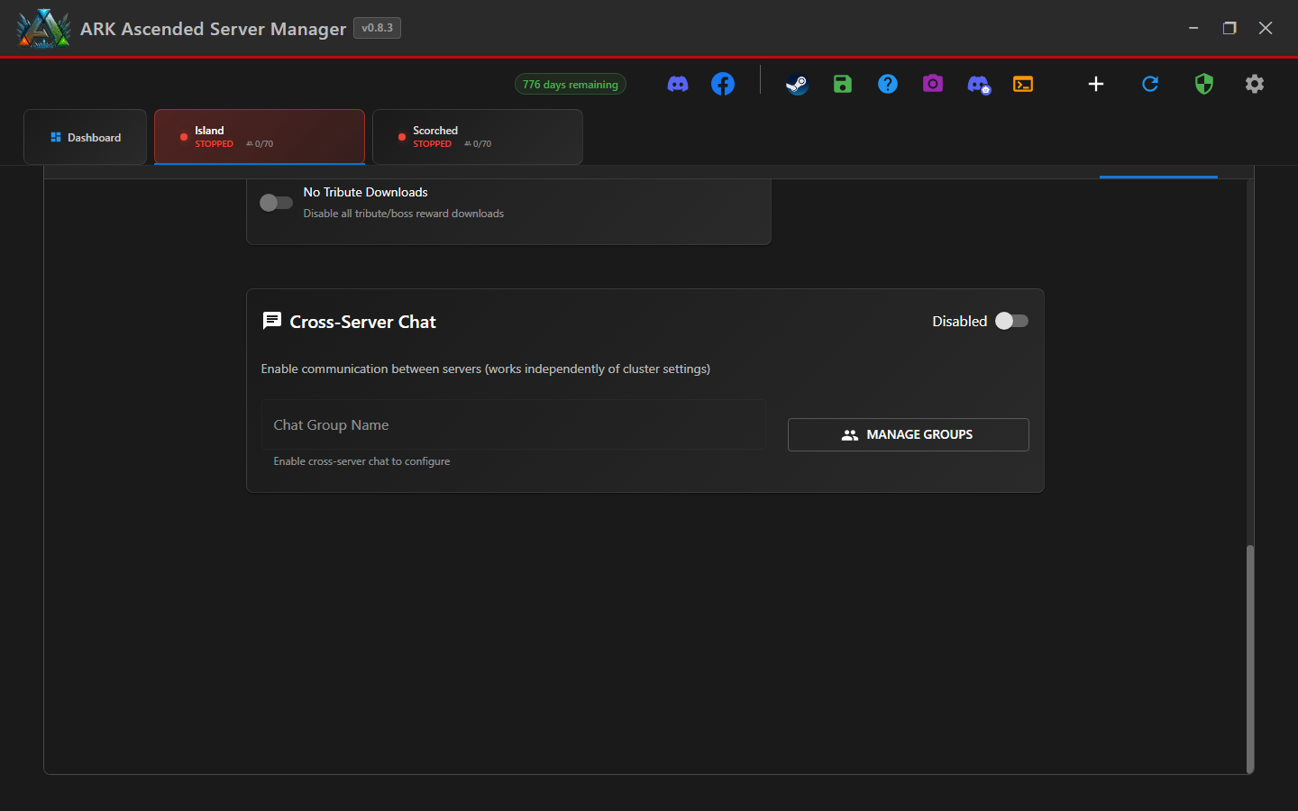The width and height of the screenshot is (1298, 811).
Task: Open settings gear icon
Action: [1255, 84]
